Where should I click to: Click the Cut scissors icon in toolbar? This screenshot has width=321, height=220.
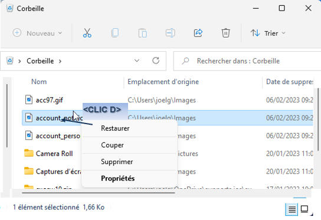(x=87, y=33)
